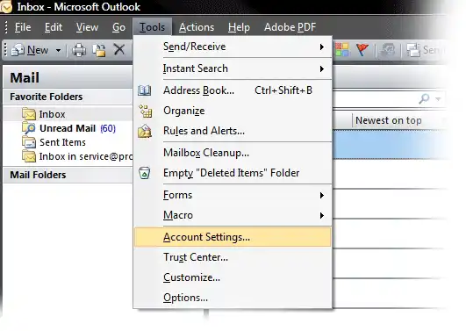The image size is (466, 331).
Task: Click the Outlook icon in the title bar
Action: coord(5,6)
